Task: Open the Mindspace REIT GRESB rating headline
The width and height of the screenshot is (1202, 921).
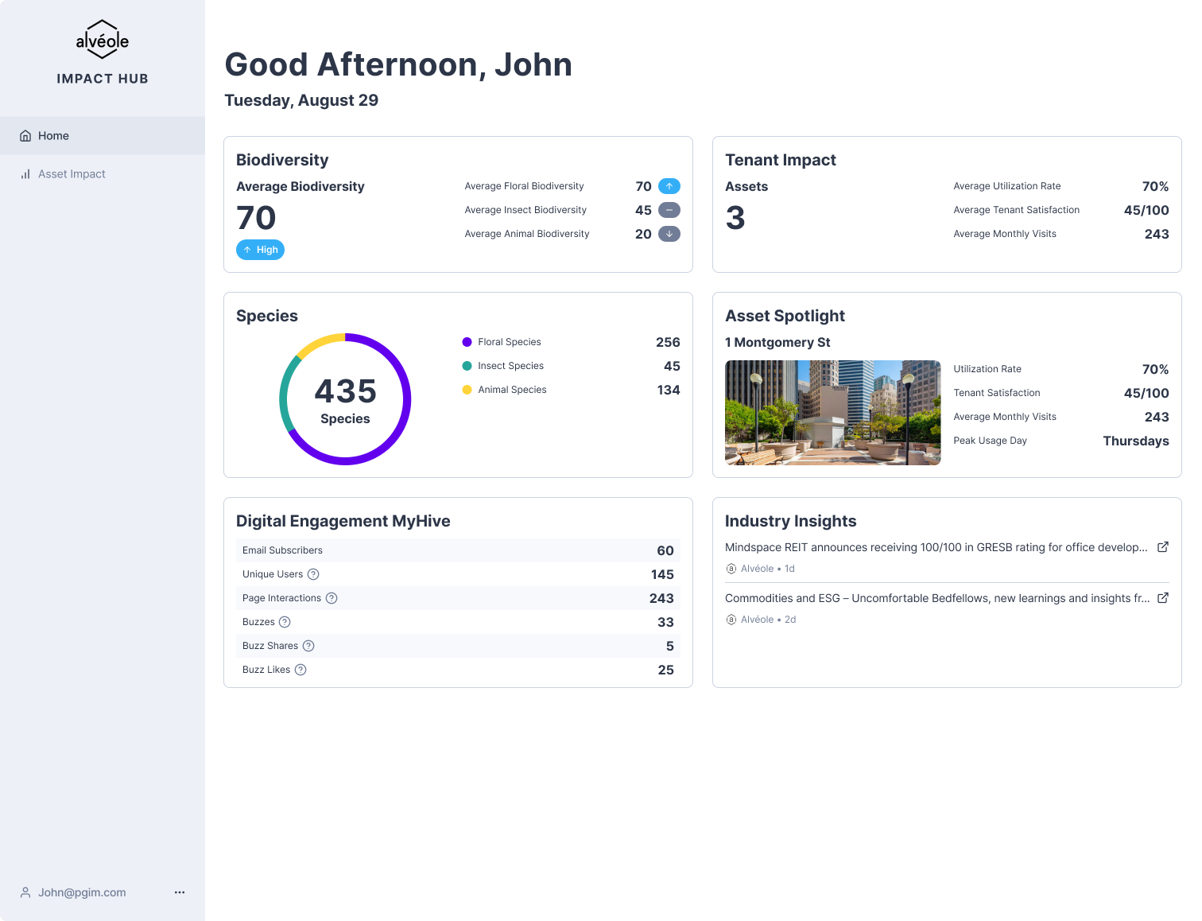Action: click(936, 547)
